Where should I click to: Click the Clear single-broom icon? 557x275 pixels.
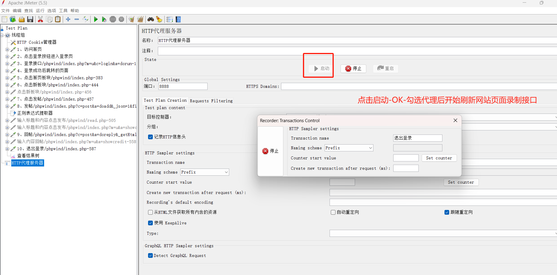point(131,20)
